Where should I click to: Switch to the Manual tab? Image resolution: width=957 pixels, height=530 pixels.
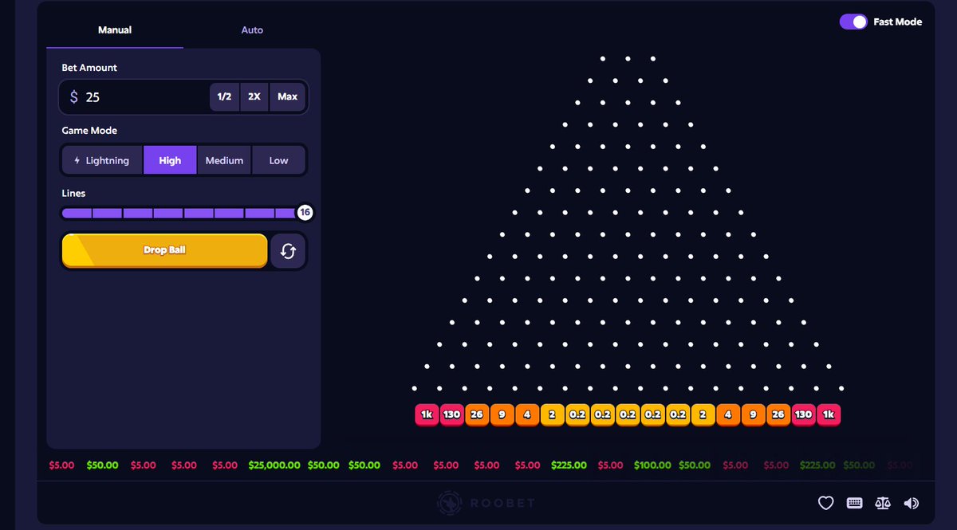(115, 30)
